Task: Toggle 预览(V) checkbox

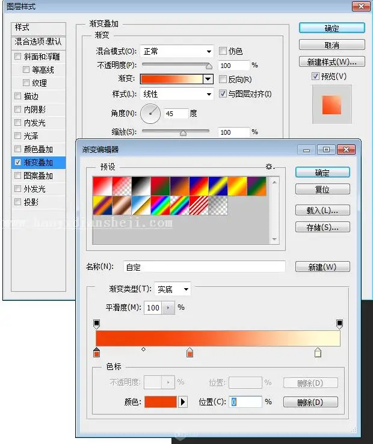Action: point(315,76)
